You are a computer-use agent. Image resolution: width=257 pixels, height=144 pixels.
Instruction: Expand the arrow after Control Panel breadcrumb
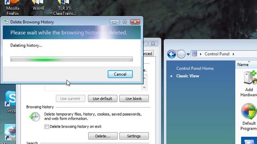tap(233, 54)
